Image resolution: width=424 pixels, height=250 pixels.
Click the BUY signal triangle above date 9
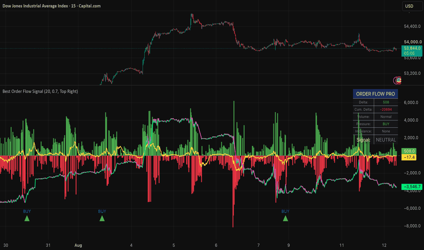point(285,218)
